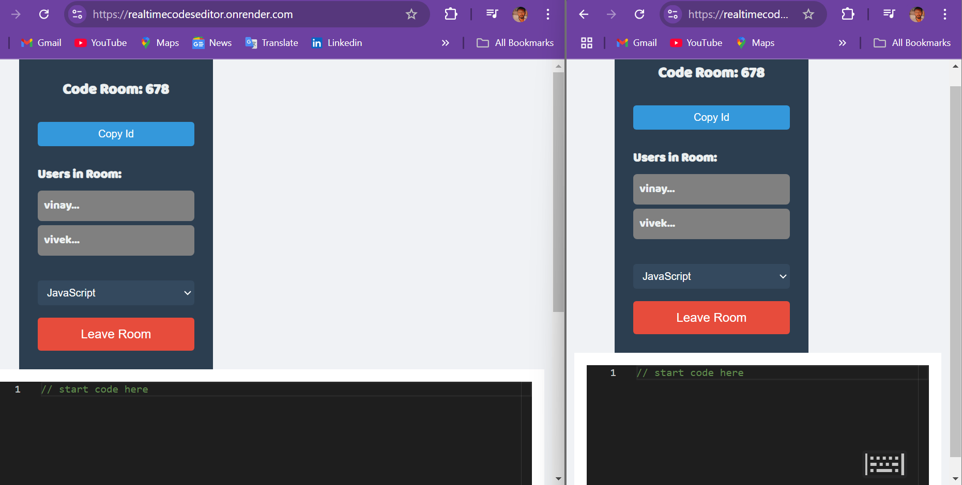
Task: Click profile avatar in left browser
Action: click(x=520, y=14)
